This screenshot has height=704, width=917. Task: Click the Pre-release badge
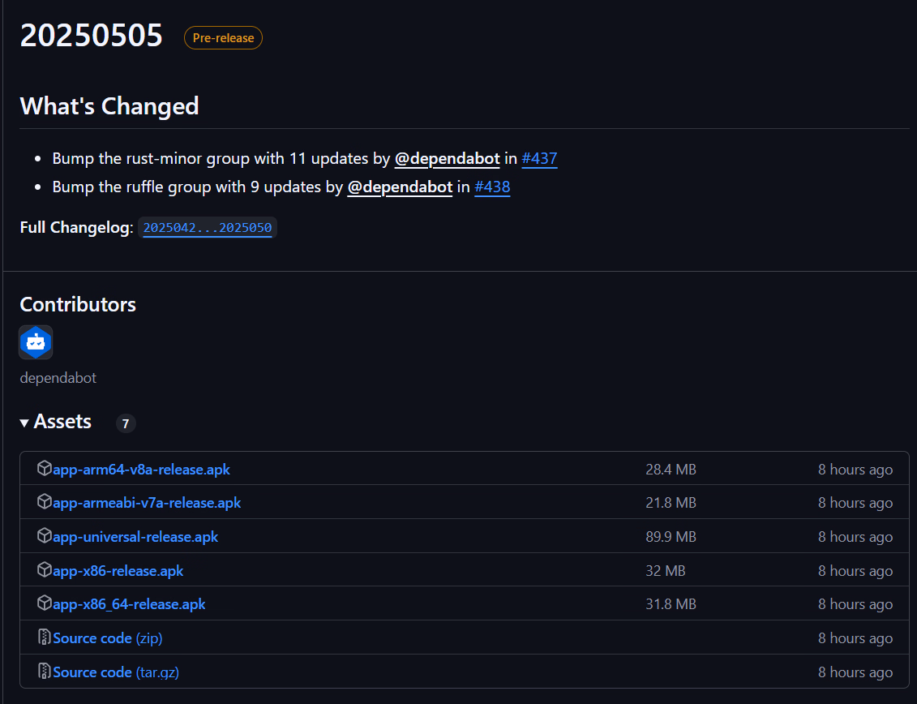[223, 38]
